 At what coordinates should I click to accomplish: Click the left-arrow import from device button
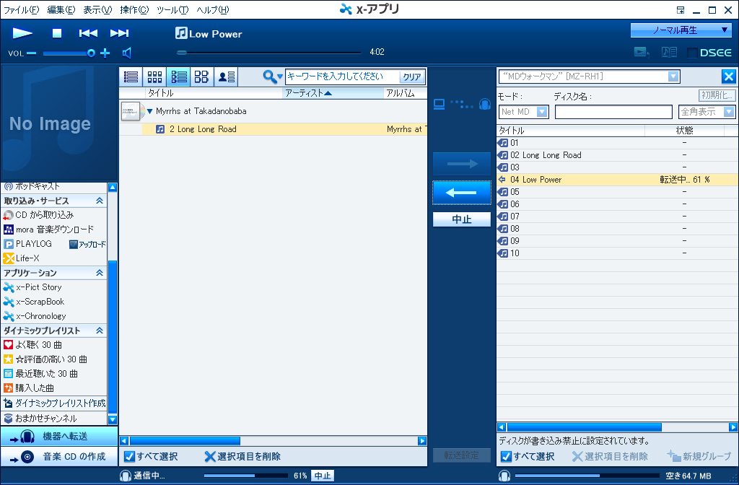tap(461, 192)
